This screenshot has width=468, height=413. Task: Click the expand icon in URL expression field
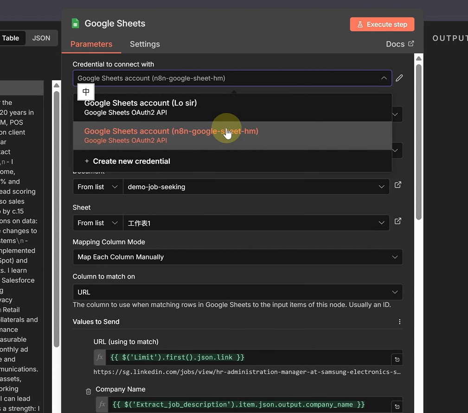tap(397, 360)
